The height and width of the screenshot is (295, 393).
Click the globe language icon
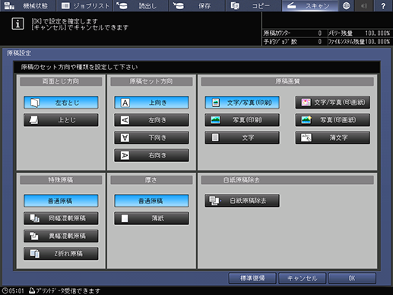tap(346, 5)
